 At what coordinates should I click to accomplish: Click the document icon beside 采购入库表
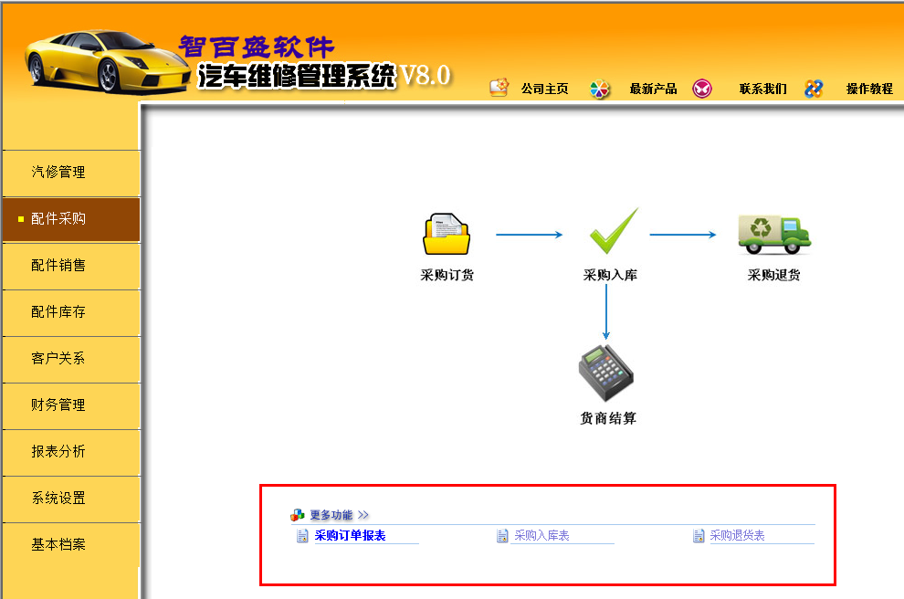502,536
